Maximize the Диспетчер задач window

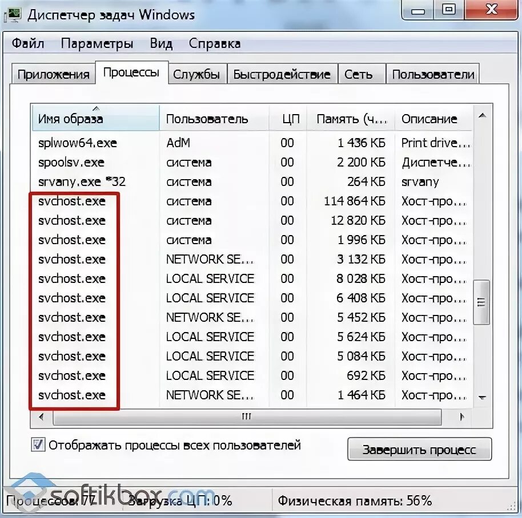[x=449, y=10]
